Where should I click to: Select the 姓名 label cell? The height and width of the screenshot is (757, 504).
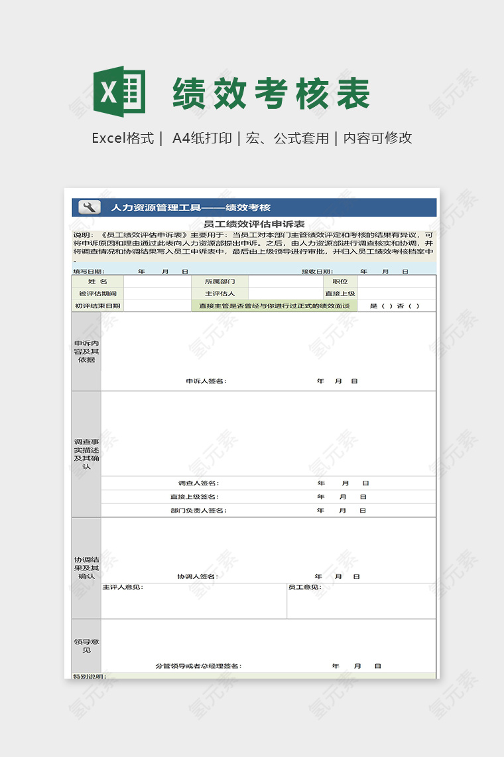tap(98, 282)
